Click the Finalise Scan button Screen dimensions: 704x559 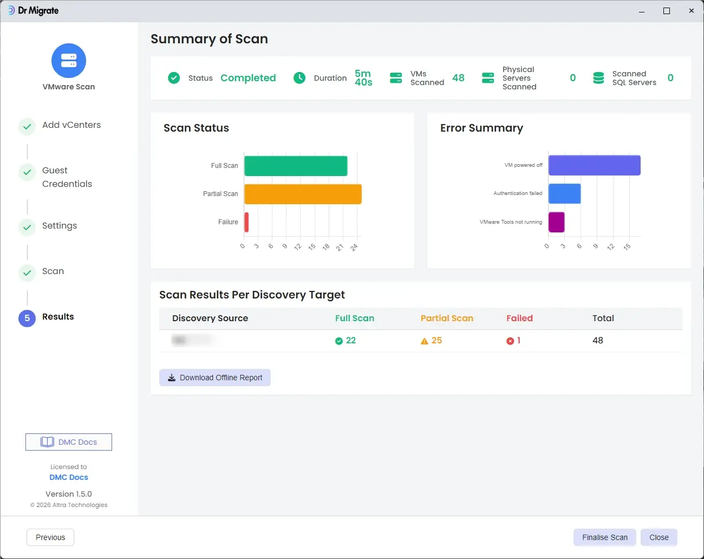[605, 537]
